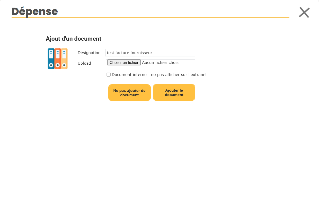The width and height of the screenshot is (319, 197).
Task: Tick the Document interne checkbox
Action: [x=109, y=75]
